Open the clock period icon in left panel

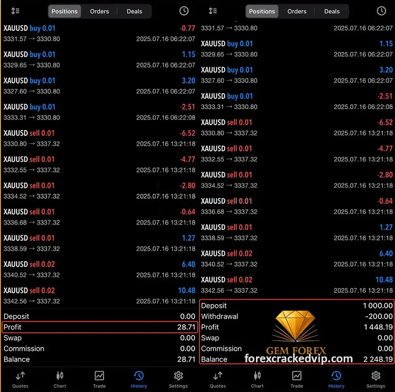(x=184, y=11)
